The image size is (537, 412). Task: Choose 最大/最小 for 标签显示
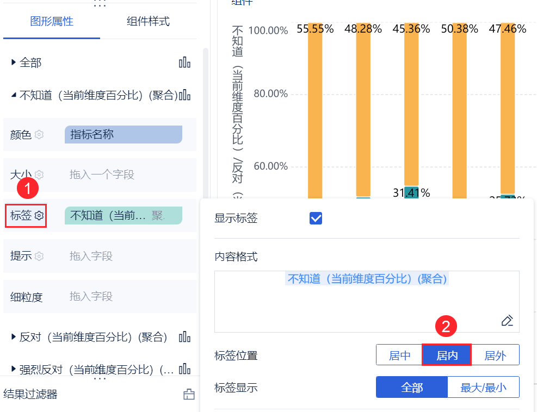pos(483,388)
